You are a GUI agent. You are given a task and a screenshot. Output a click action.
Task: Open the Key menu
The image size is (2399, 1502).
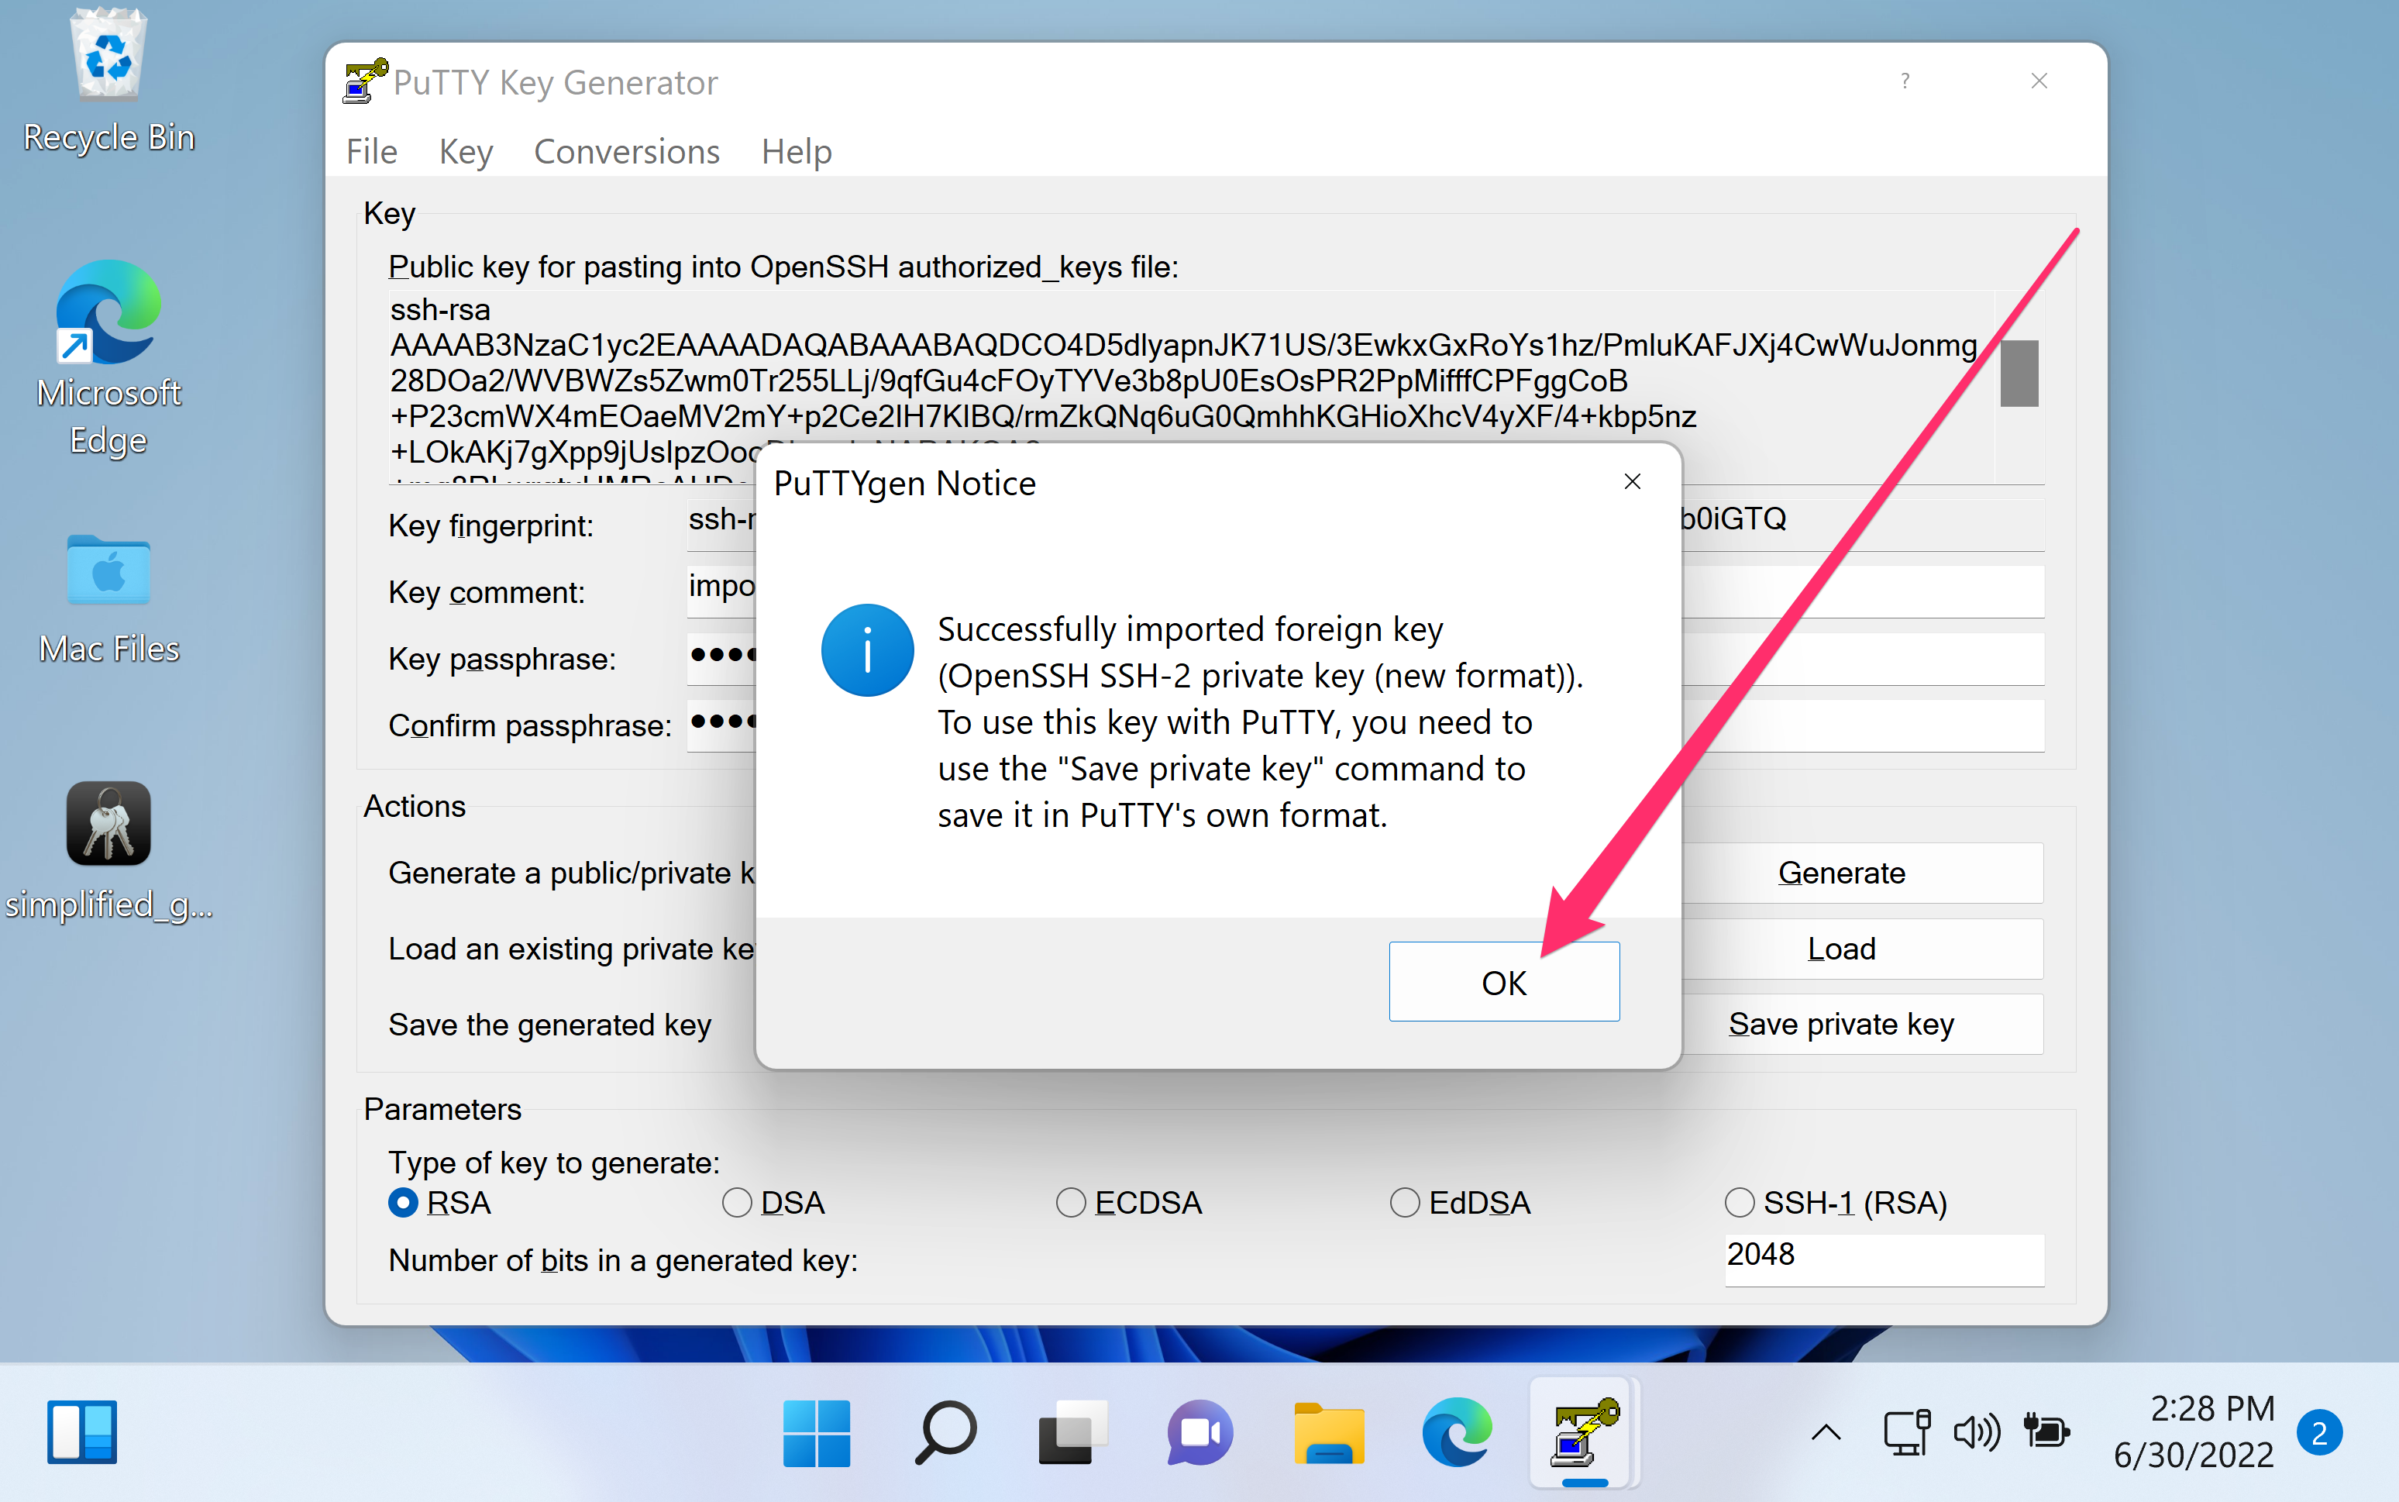tap(466, 151)
